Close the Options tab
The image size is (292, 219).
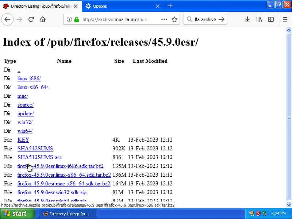tap(158, 6)
